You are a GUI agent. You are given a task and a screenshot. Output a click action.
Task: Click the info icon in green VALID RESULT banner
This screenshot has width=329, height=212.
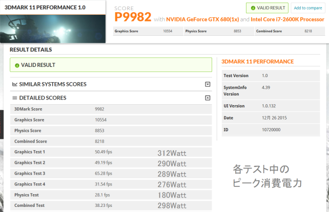pyautogui.click(x=17, y=65)
